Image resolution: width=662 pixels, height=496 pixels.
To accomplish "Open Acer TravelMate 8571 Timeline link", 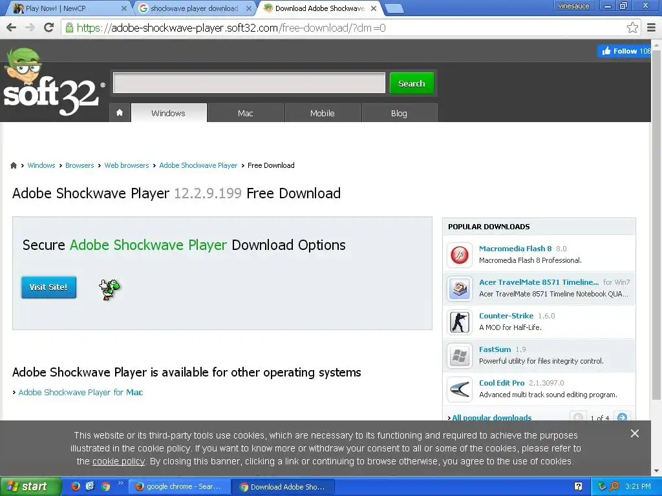I will click(539, 282).
